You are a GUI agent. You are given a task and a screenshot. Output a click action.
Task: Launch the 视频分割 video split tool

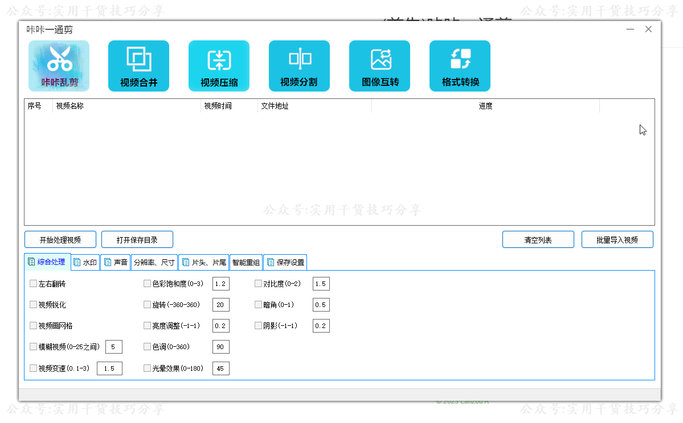coord(299,66)
